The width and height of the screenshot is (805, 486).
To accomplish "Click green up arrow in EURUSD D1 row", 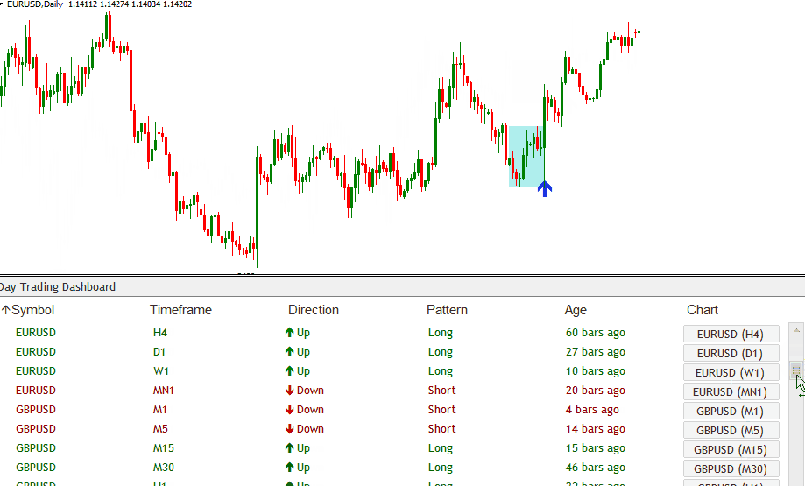I will click(x=290, y=352).
